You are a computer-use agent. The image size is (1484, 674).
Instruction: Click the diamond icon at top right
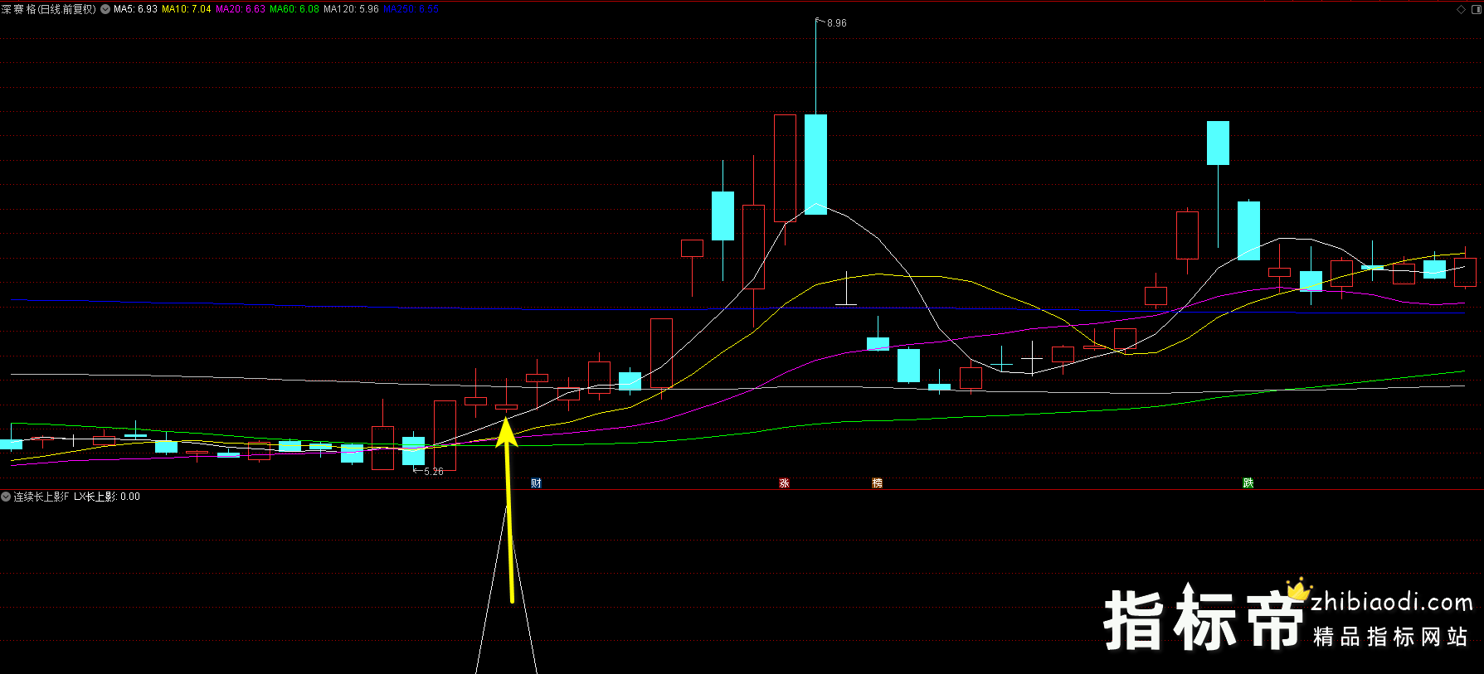(1461, 9)
